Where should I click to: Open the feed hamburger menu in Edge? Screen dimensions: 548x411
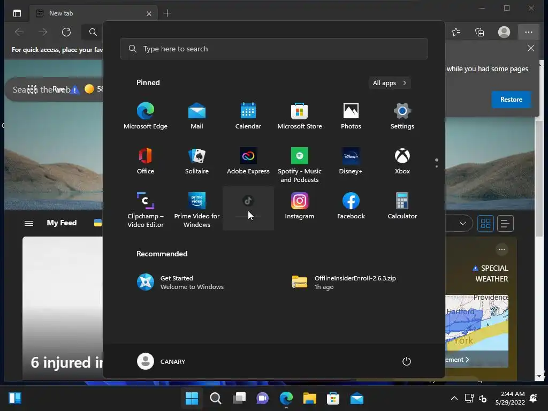(29, 223)
